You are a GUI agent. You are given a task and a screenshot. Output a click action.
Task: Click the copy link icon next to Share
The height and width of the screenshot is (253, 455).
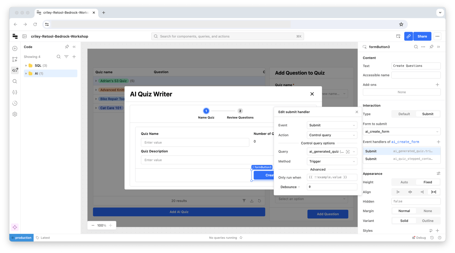tap(408, 36)
